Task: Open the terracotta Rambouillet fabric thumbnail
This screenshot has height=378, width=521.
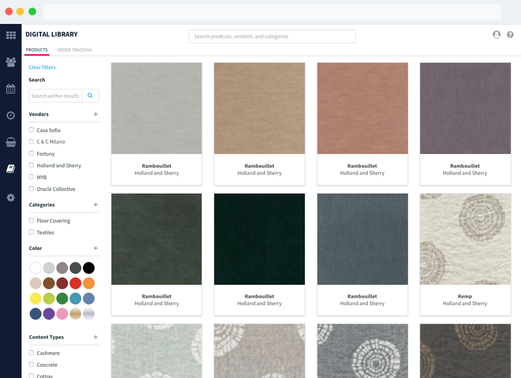Action: click(x=362, y=108)
